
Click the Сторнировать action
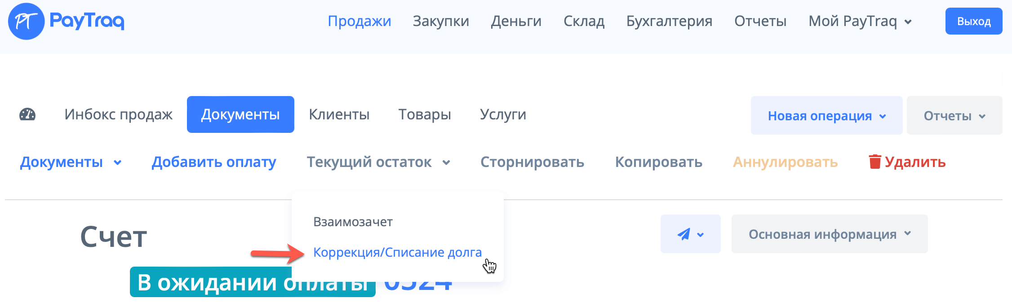click(532, 162)
